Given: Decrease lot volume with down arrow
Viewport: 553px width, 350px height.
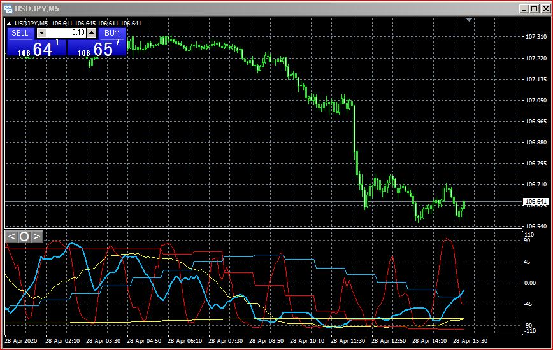Looking at the screenshot, I should (x=41, y=33).
